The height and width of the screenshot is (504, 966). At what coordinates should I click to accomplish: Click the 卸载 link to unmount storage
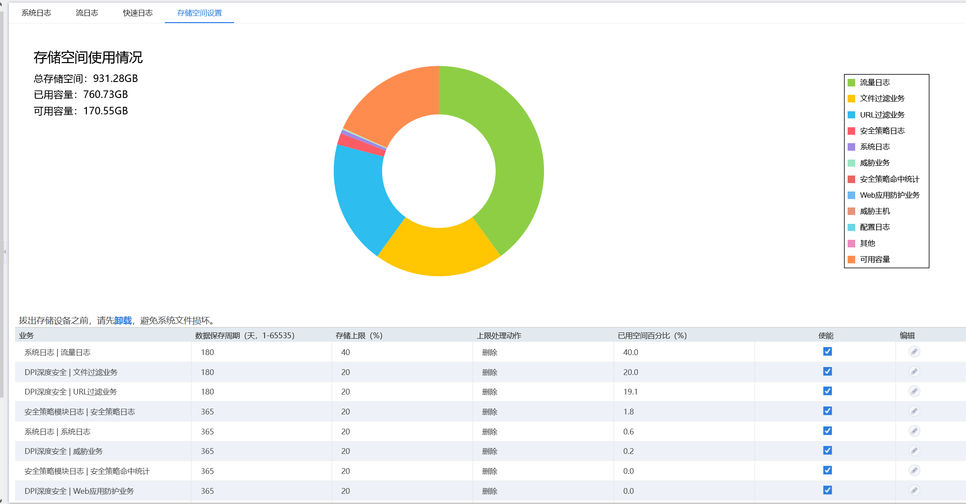coord(123,320)
